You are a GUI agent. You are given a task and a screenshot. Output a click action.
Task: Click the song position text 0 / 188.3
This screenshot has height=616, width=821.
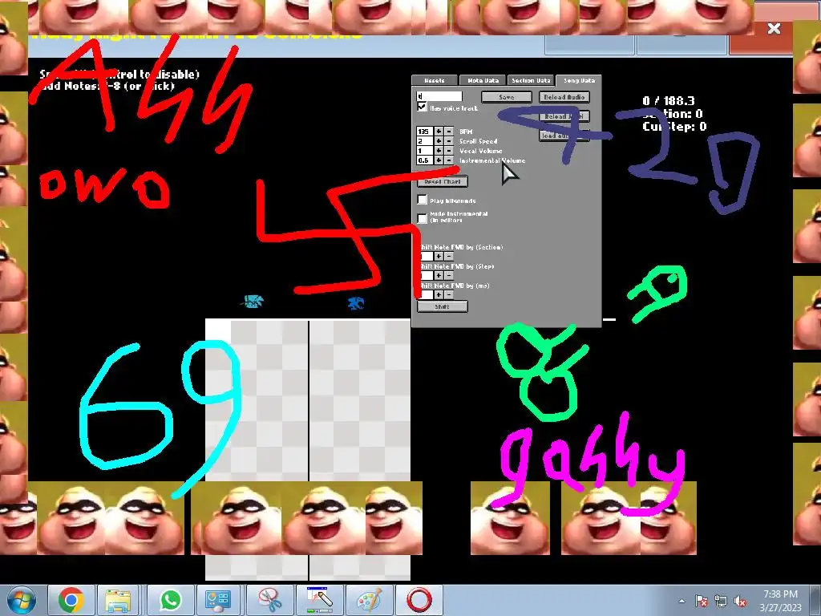pos(669,100)
